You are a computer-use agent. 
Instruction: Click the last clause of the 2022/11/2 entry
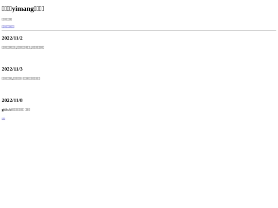click(x=38, y=47)
